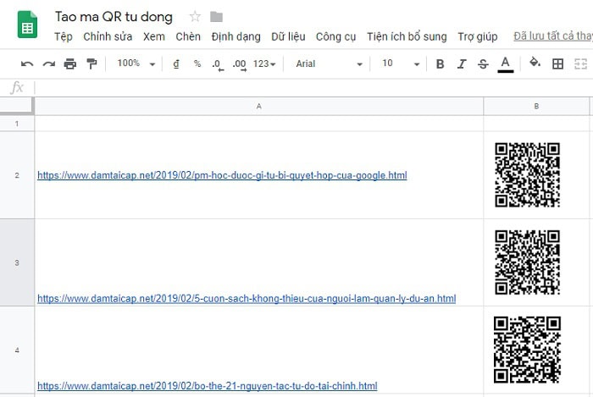Open the font size 10 dropdown
Viewport: 593px width, 397px height.
(x=401, y=63)
